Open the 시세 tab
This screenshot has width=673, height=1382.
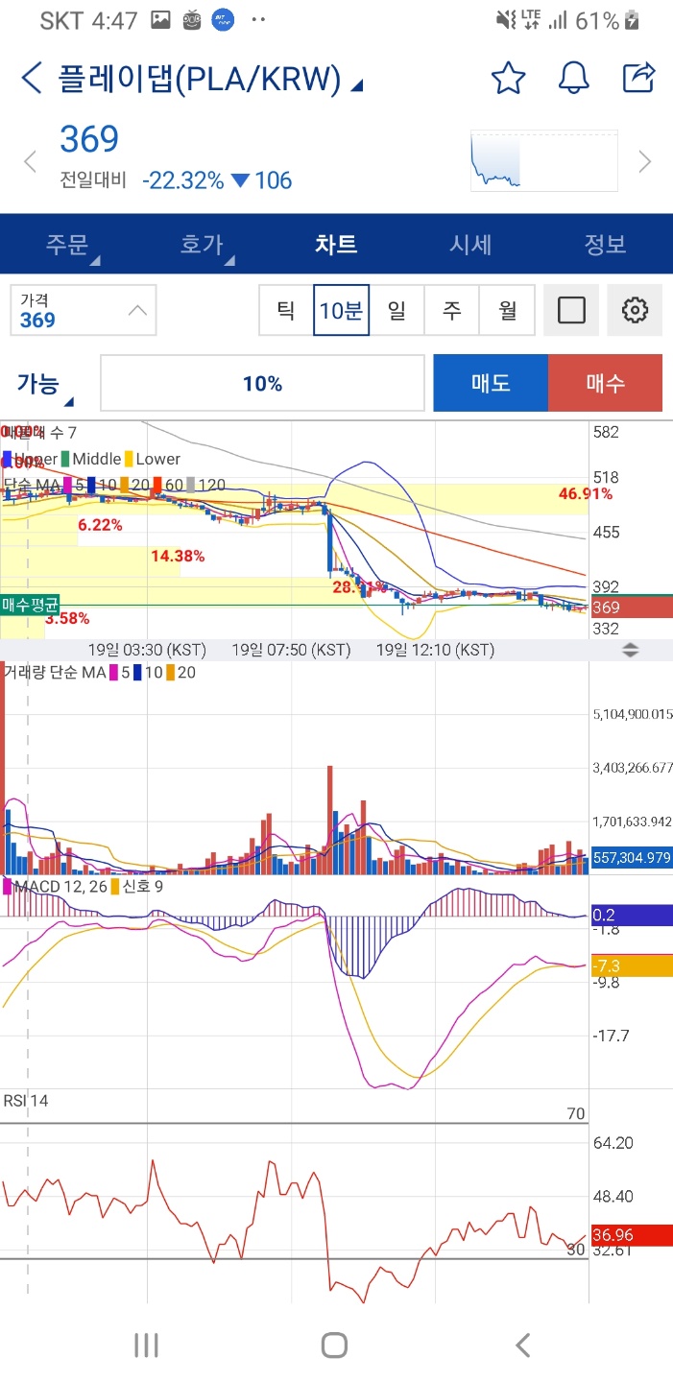point(470,244)
